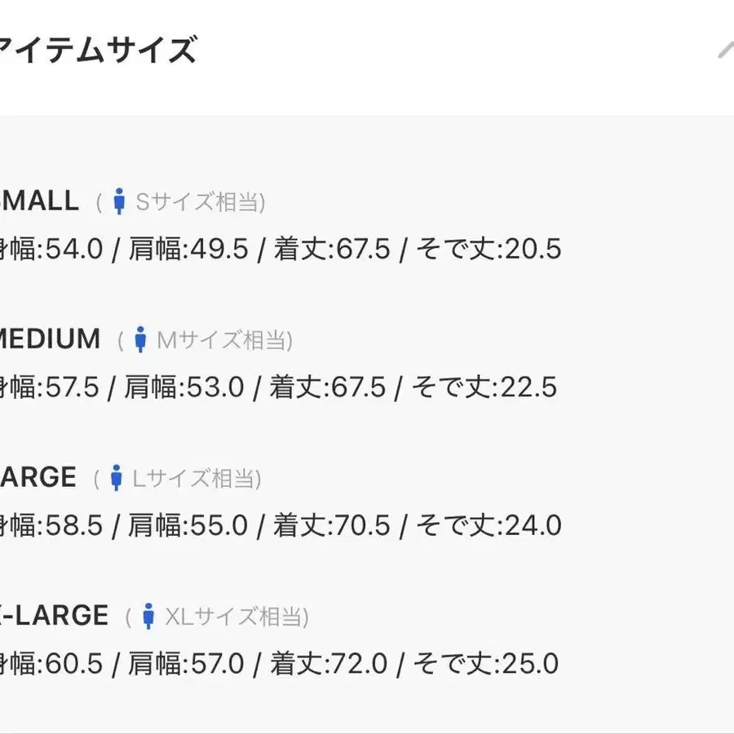
Task: Click MEDIUM measurements row with そで丈:22.5
Action: coord(279,387)
